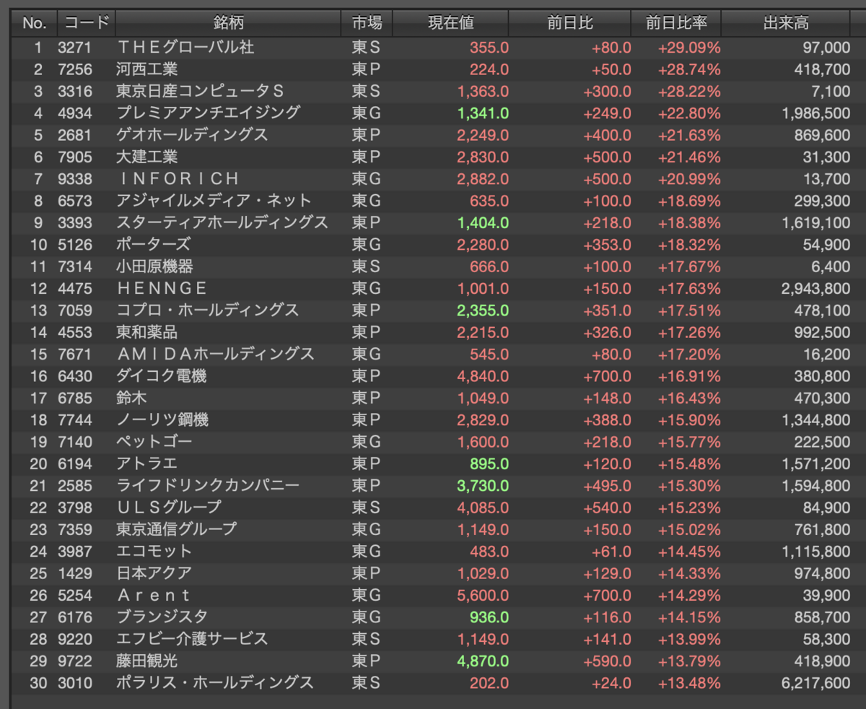Select the ＴＨＥグローバル社 stock name
Image resolution: width=866 pixels, height=709 pixels.
click(x=185, y=48)
